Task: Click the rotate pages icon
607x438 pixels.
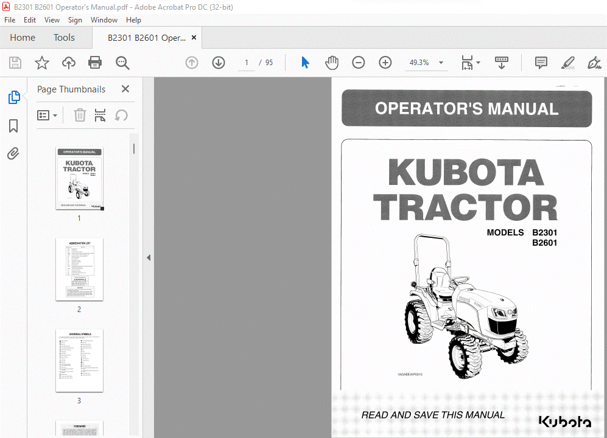Action: coord(121,116)
